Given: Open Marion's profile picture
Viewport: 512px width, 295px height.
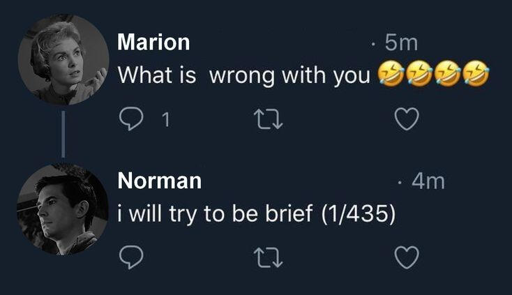Looking at the screenshot, I should click(x=63, y=59).
